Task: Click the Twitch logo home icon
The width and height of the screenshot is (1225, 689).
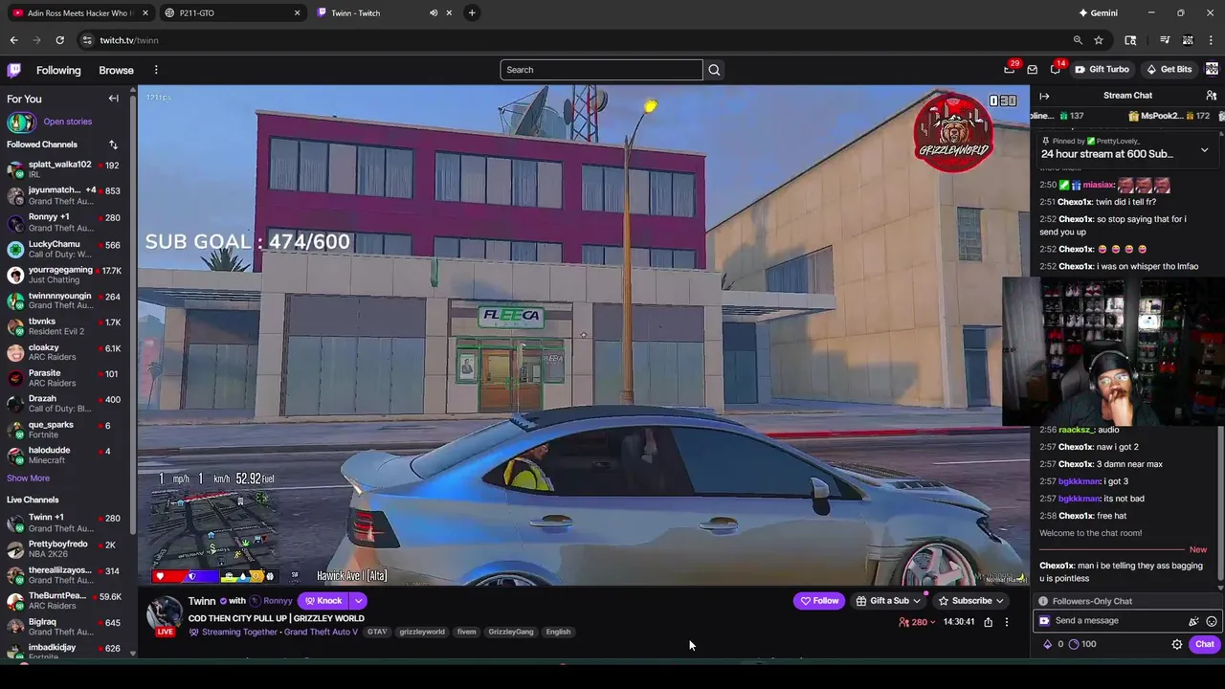Action: (14, 70)
